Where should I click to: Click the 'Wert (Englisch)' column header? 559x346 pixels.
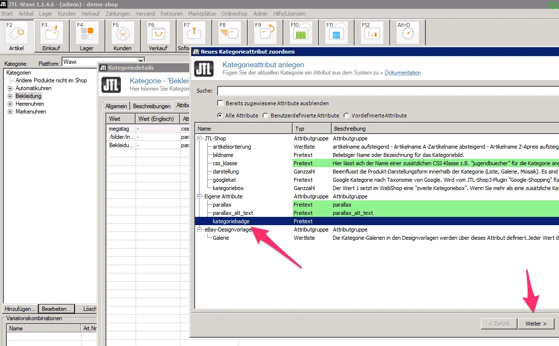tap(157, 119)
